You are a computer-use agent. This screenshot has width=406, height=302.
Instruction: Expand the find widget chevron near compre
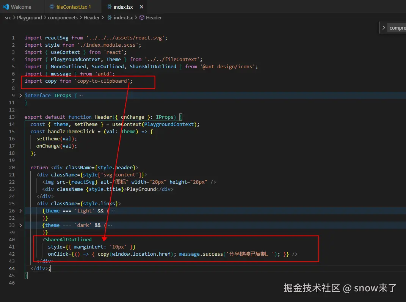[384, 28]
